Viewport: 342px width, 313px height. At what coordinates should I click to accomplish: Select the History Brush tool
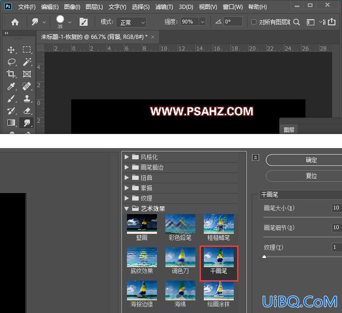tap(11, 111)
